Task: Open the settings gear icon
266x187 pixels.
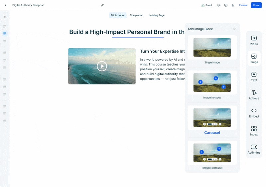Action: (x=226, y=5)
